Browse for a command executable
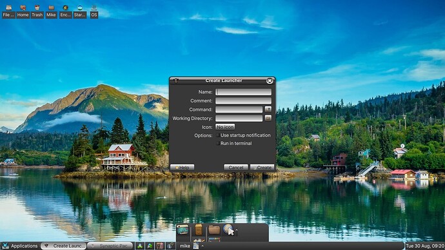Viewport: 445px width, 250px height. [268, 109]
